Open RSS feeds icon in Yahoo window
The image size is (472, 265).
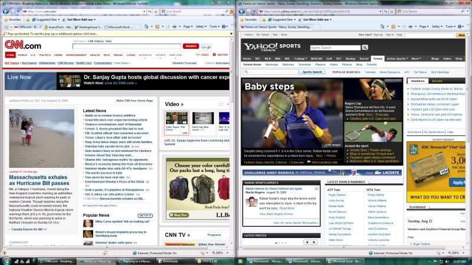click(393, 26)
